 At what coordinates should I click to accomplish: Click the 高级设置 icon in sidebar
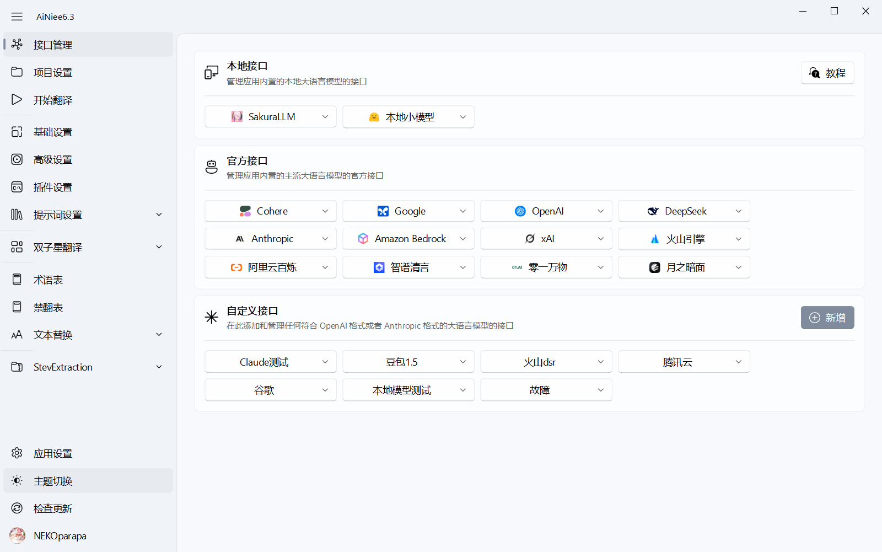pos(17,159)
